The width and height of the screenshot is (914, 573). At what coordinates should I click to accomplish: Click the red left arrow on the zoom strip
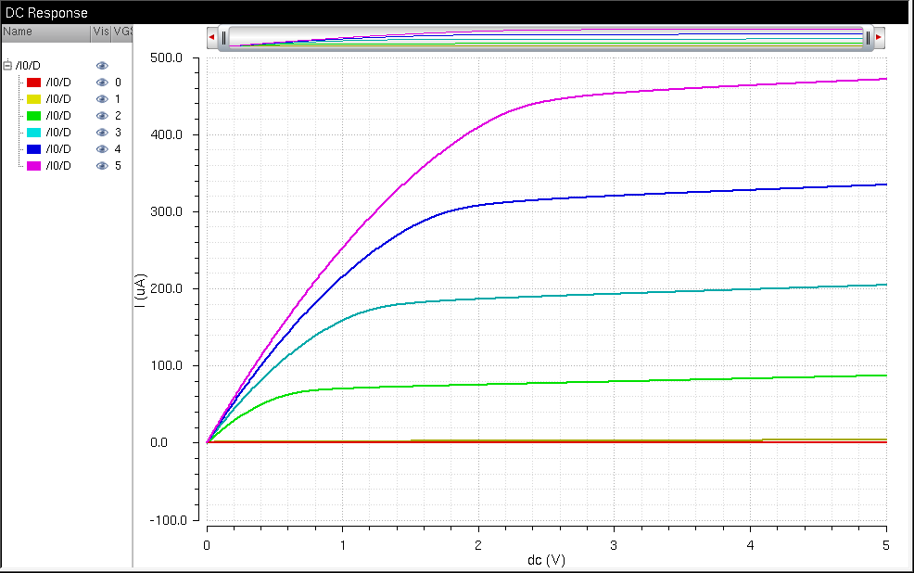point(212,37)
